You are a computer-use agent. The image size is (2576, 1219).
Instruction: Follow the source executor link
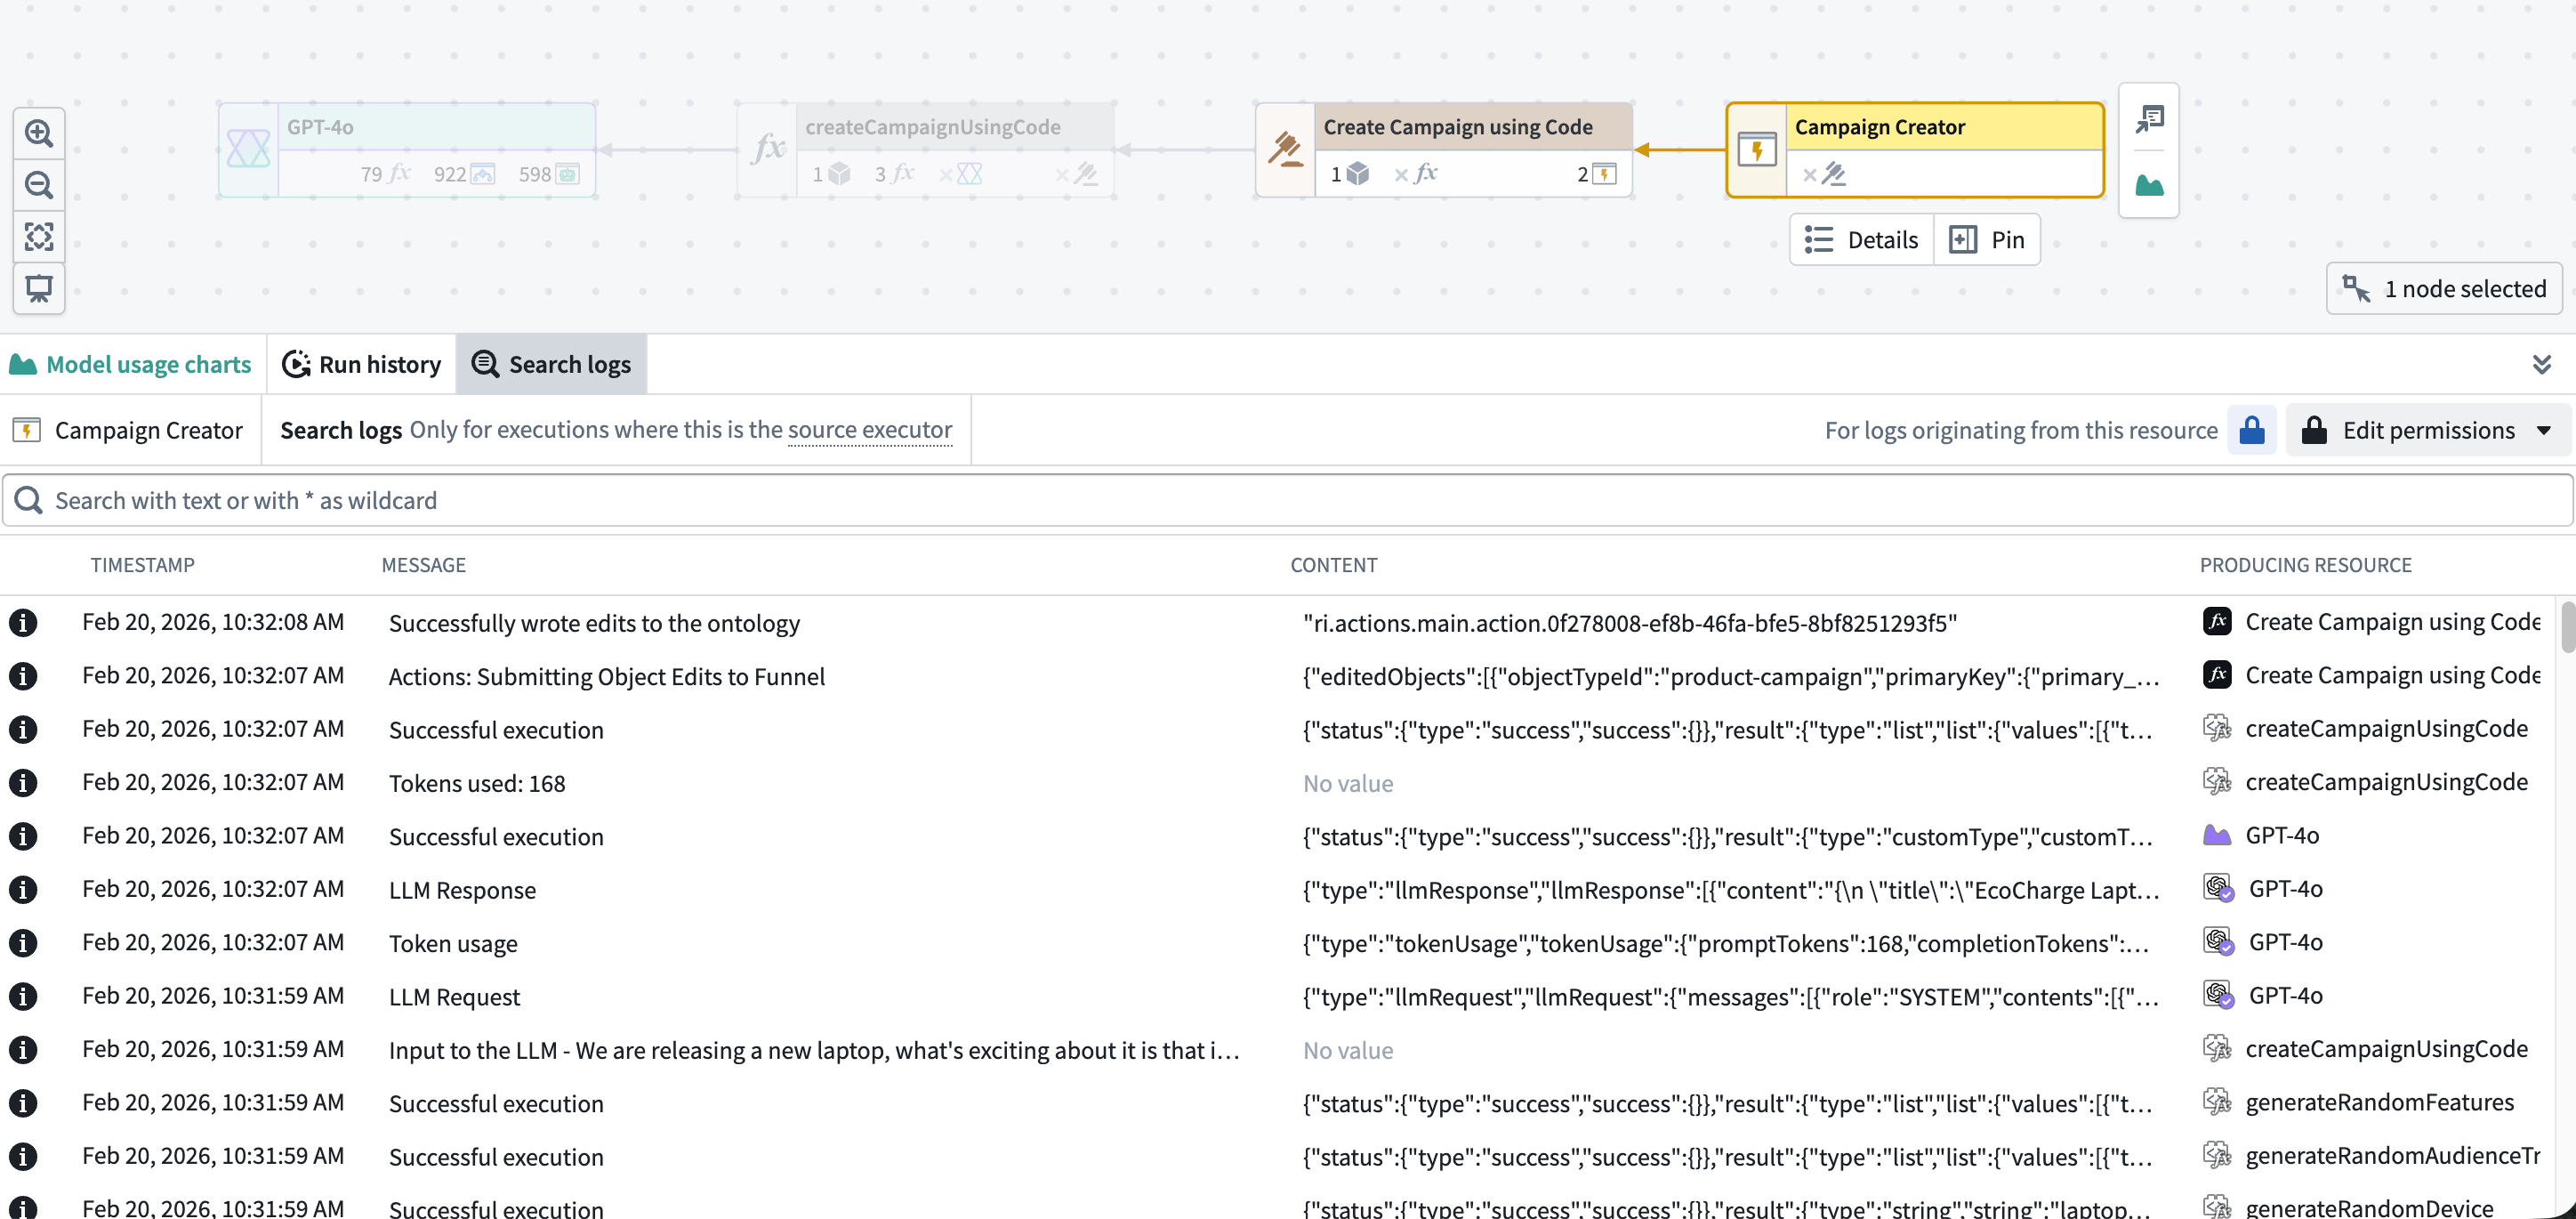tap(869, 430)
